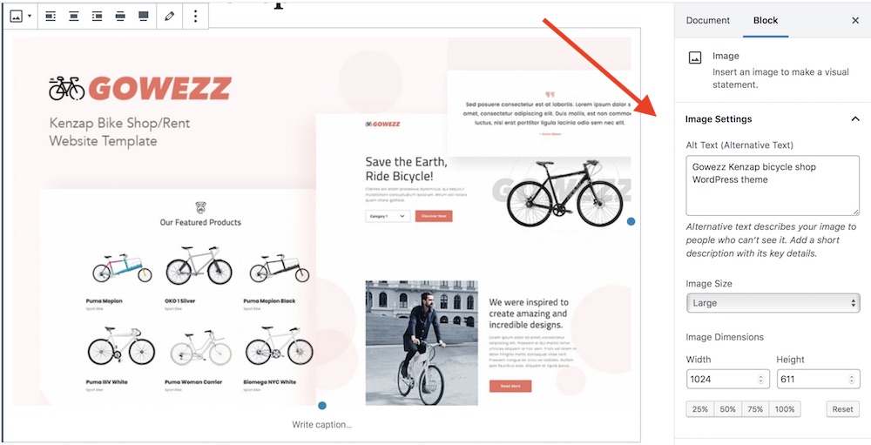Set image size to 25%
The height and width of the screenshot is (445, 871).
[x=700, y=409]
